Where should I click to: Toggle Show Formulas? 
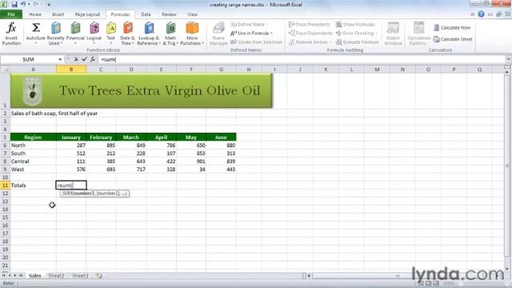click(x=355, y=25)
